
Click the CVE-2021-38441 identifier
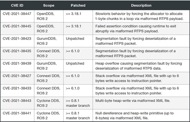click(17, 113)
